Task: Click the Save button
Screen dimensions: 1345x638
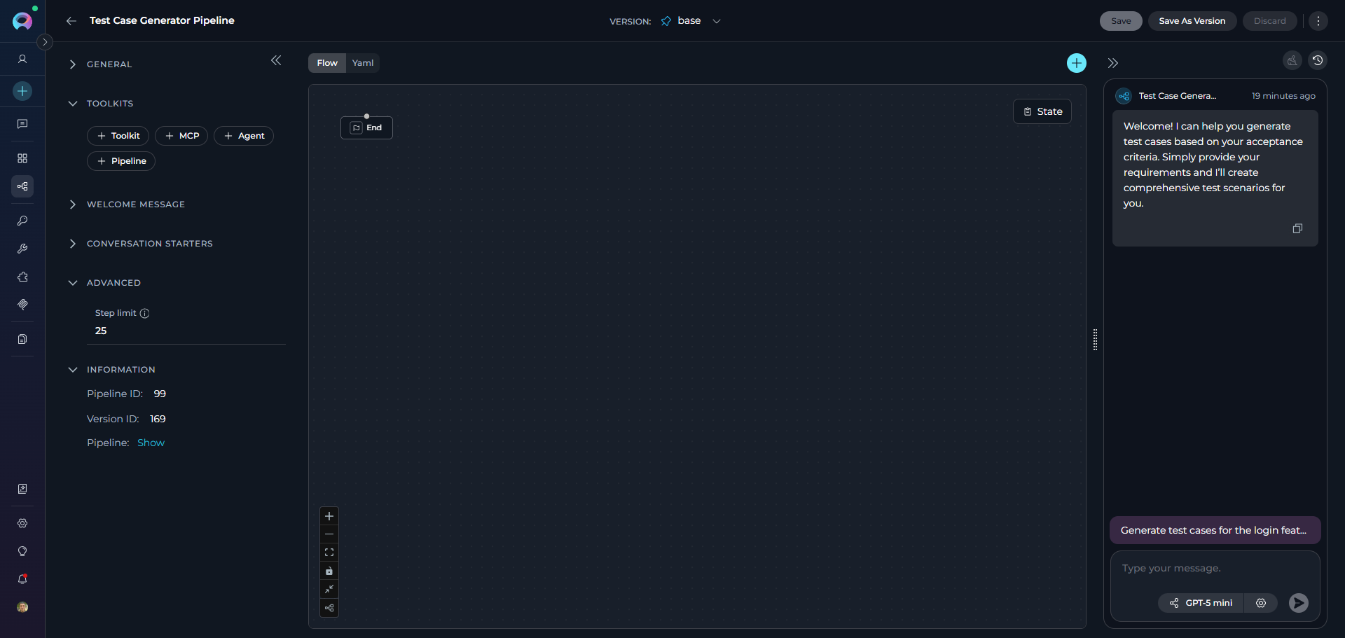Action: tap(1121, 21)
